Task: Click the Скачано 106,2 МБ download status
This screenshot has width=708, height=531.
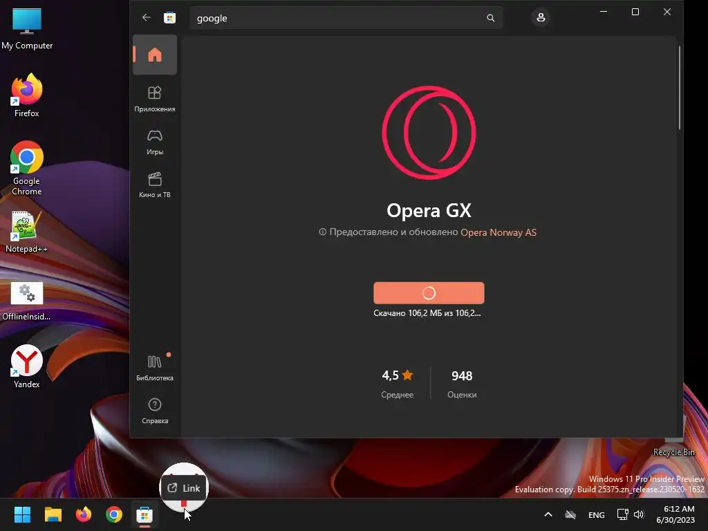Action: coord(427,313)
